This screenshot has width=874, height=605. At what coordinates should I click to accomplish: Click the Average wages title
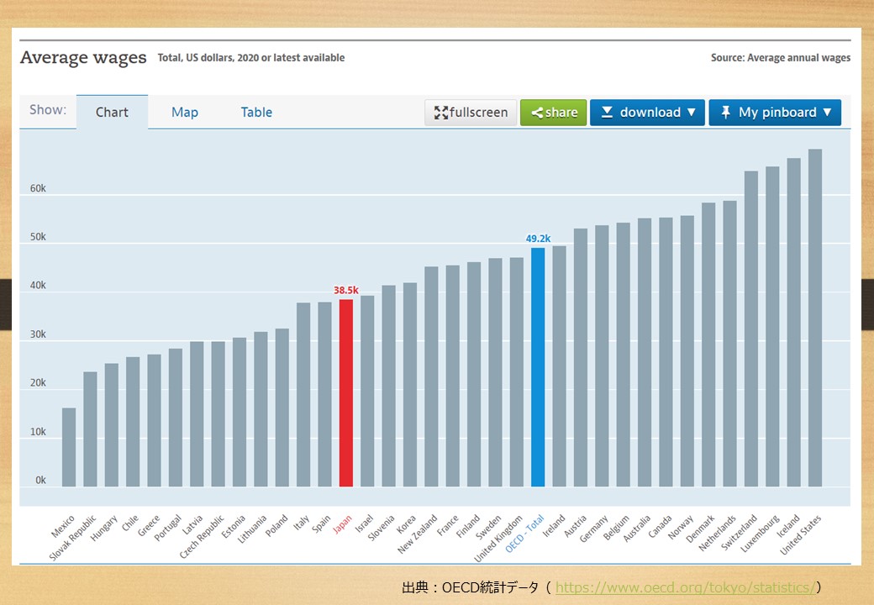(x=83, y=58)
